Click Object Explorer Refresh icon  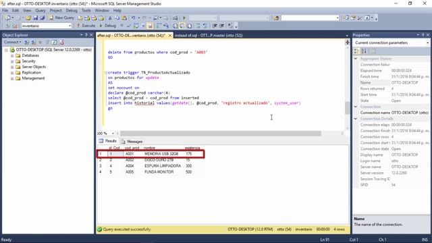[x=54, y=42]
